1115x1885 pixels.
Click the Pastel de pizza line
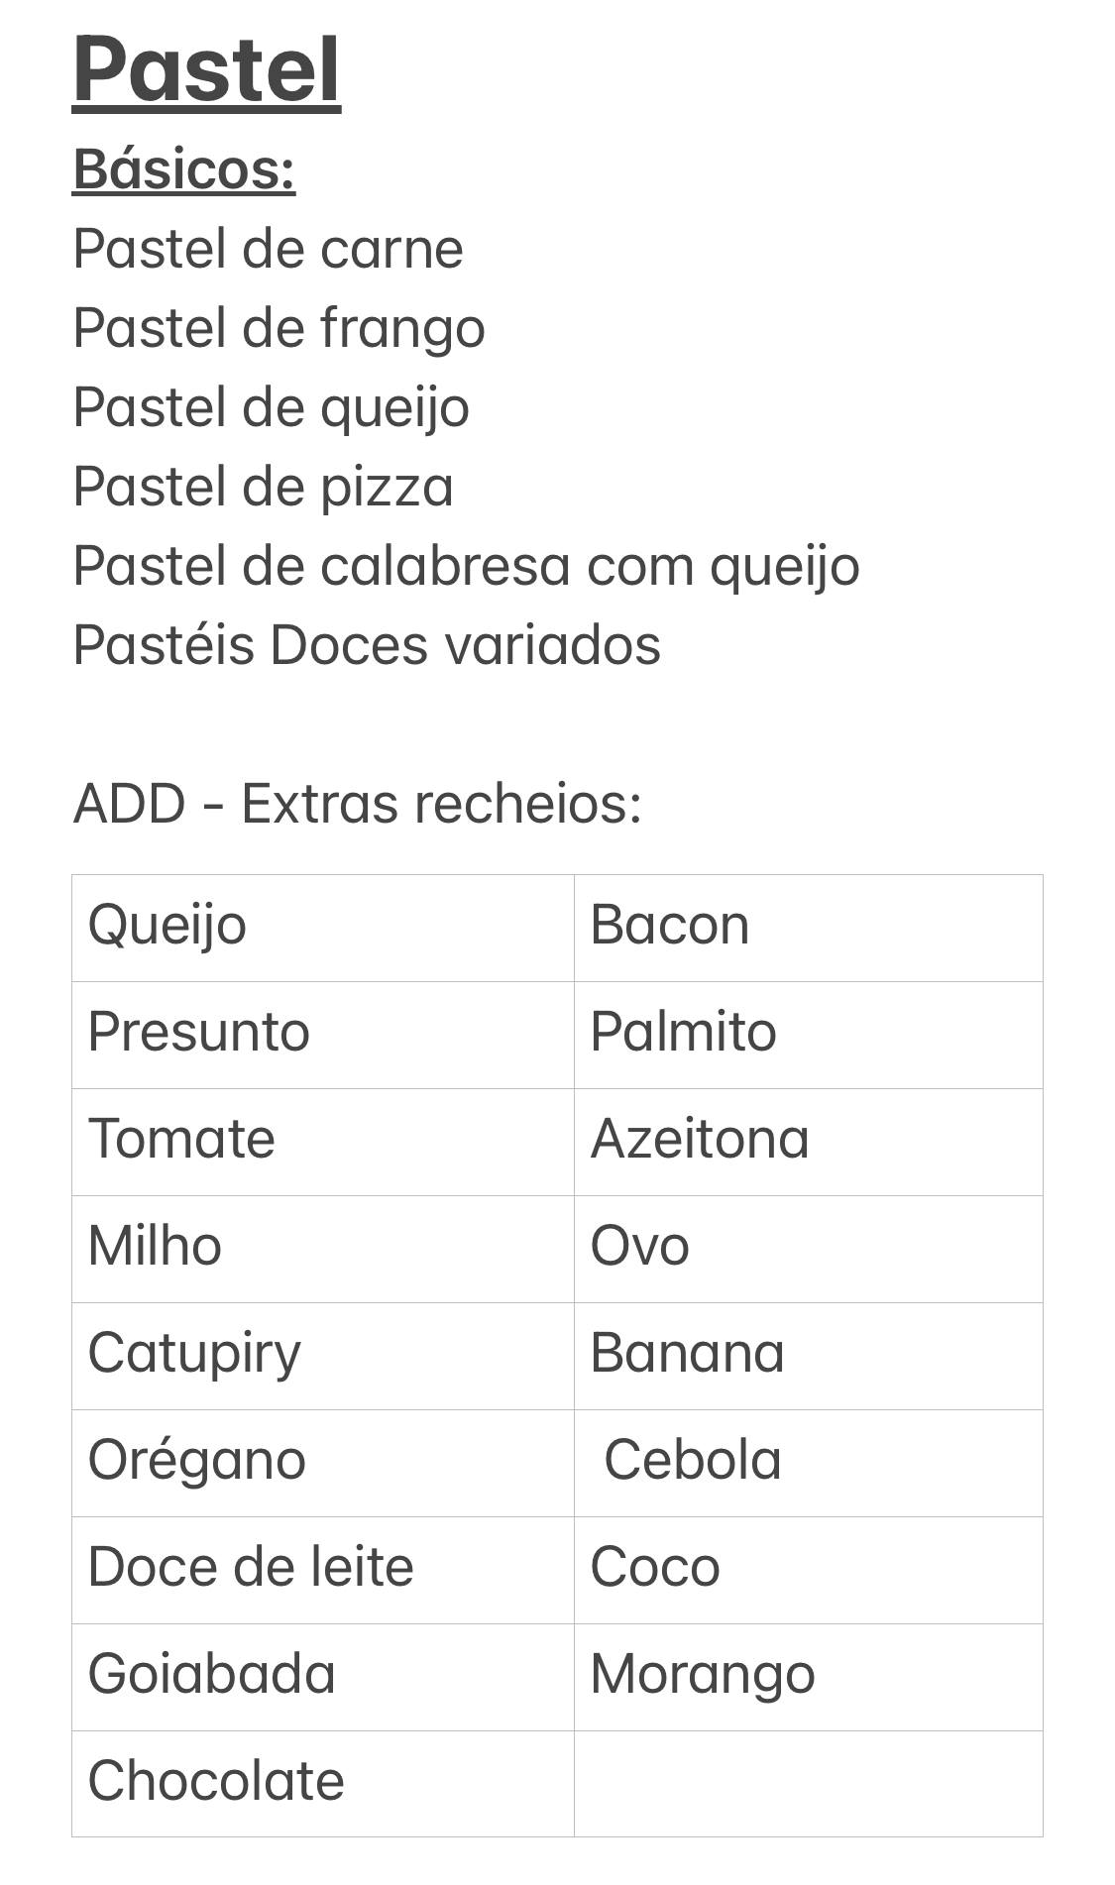[263, 487]
